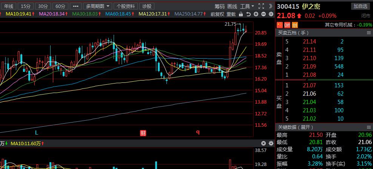Switch to 15分 period tab
This screenshot has height=169, width=373.
tap(25, 6)
